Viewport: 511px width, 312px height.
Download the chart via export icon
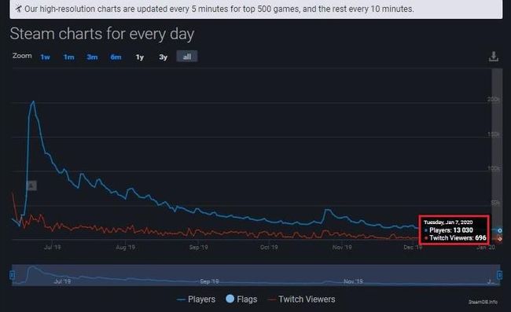point(494,57)
